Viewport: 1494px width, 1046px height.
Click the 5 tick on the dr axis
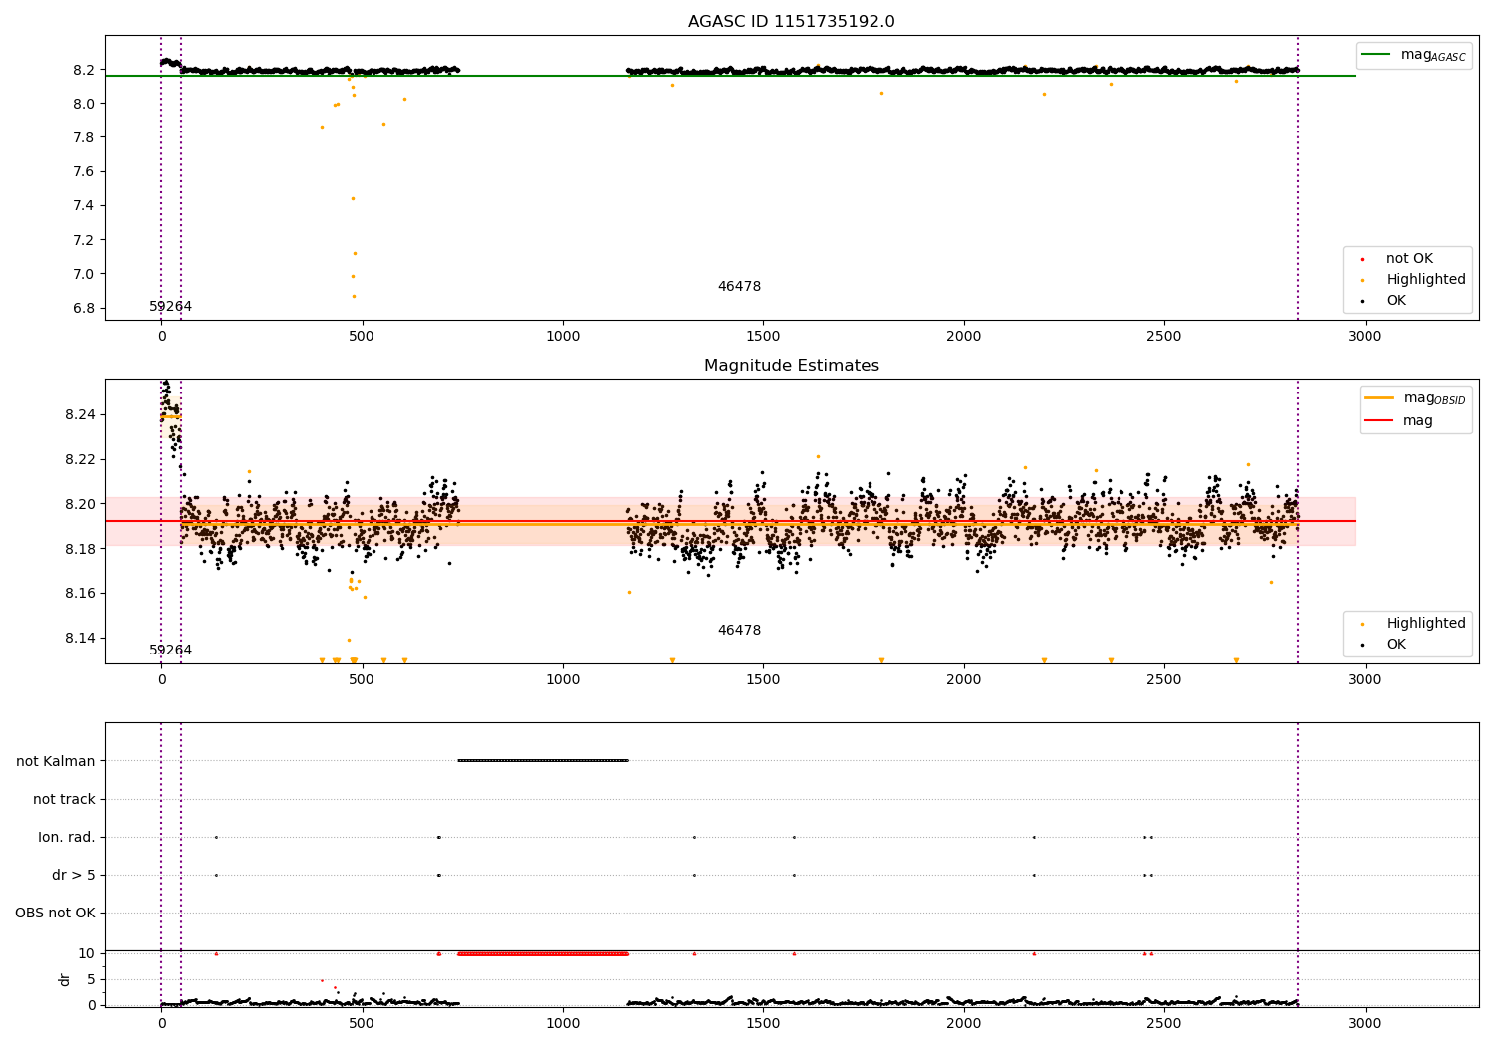point(92,979)
